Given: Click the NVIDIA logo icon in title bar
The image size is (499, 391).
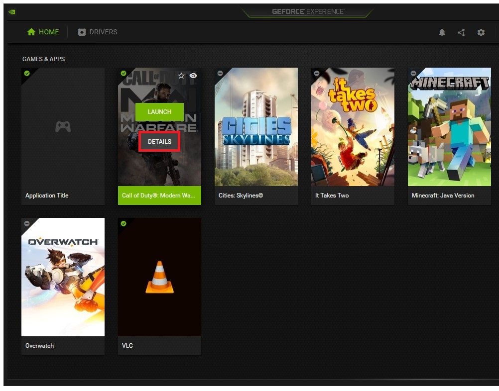Looking at the screenshot, I should click(12, 12).
